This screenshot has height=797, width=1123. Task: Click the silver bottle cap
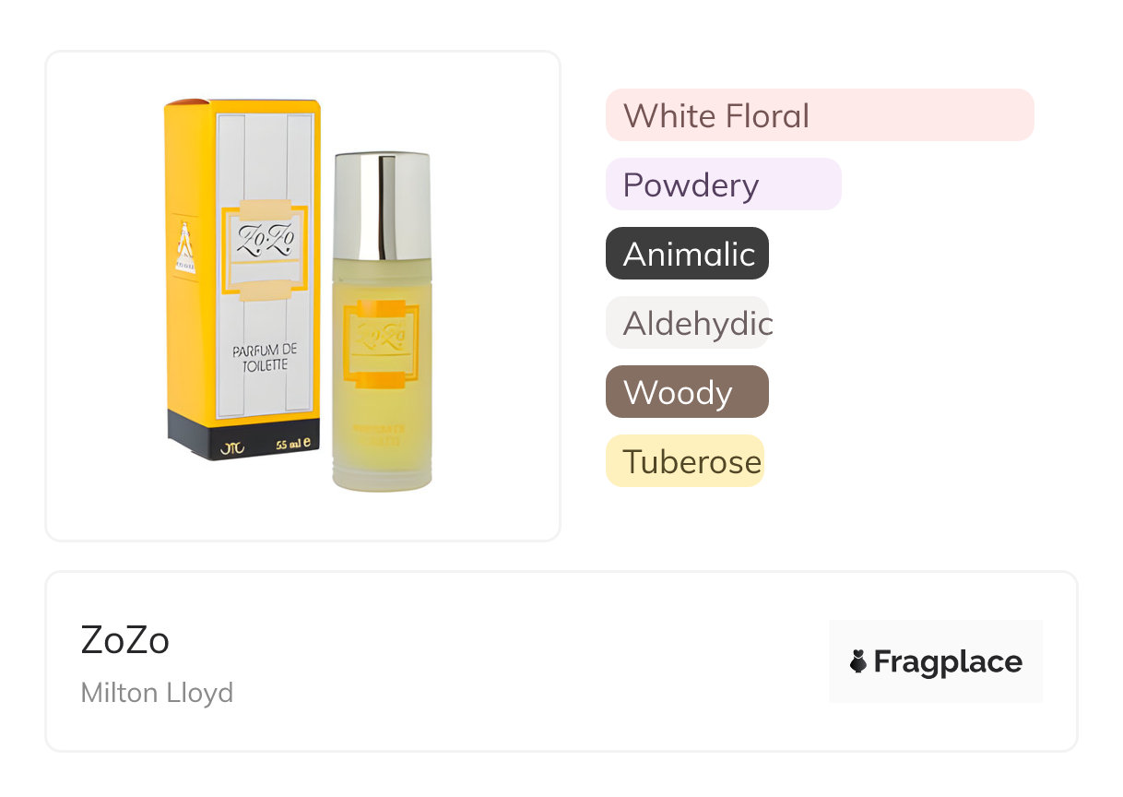[x=382, y=207]
